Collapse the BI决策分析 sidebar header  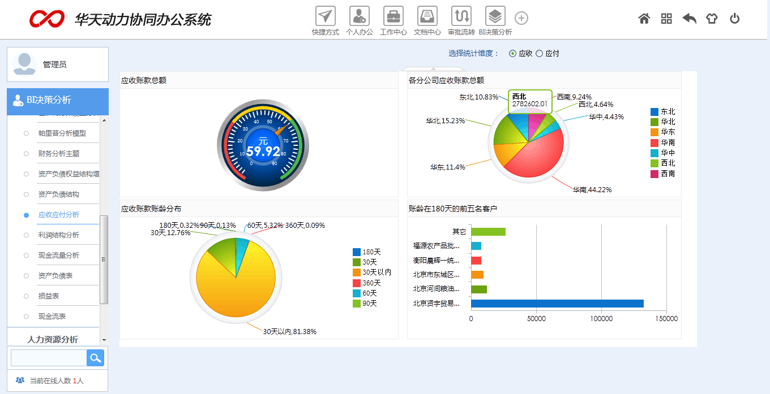tap(57, 101)
